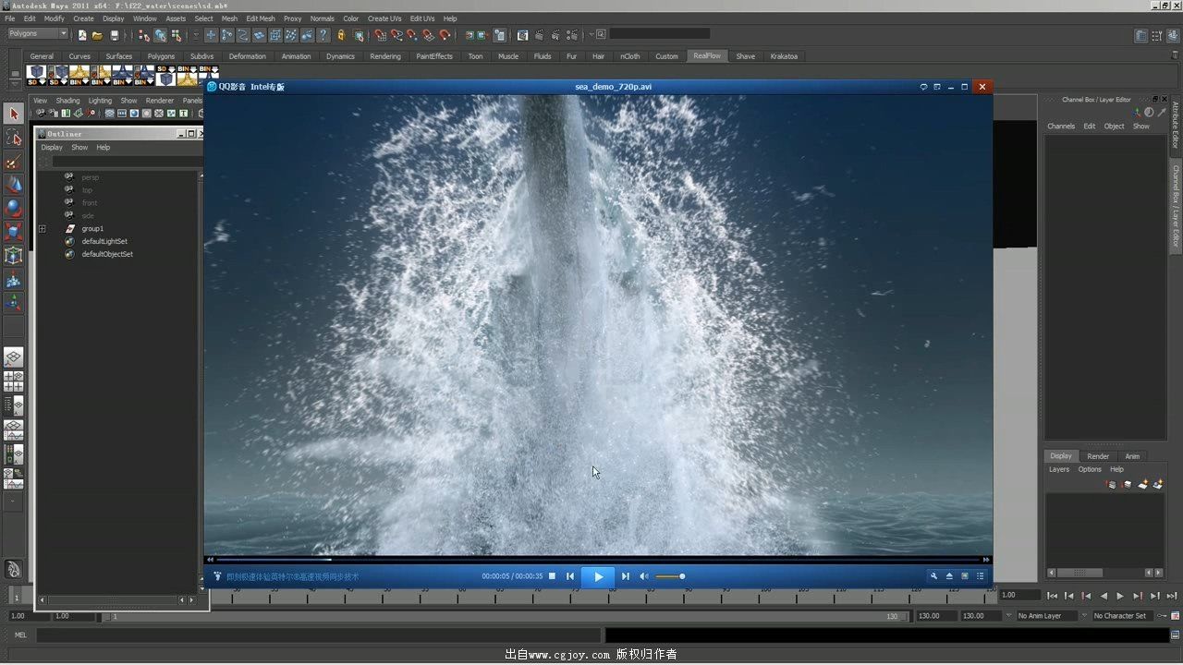Click Maya play backwards button

point(1103,596)
